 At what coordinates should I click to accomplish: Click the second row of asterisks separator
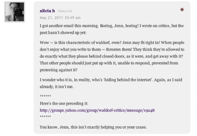pyautogui.click(x=45, y=117)
